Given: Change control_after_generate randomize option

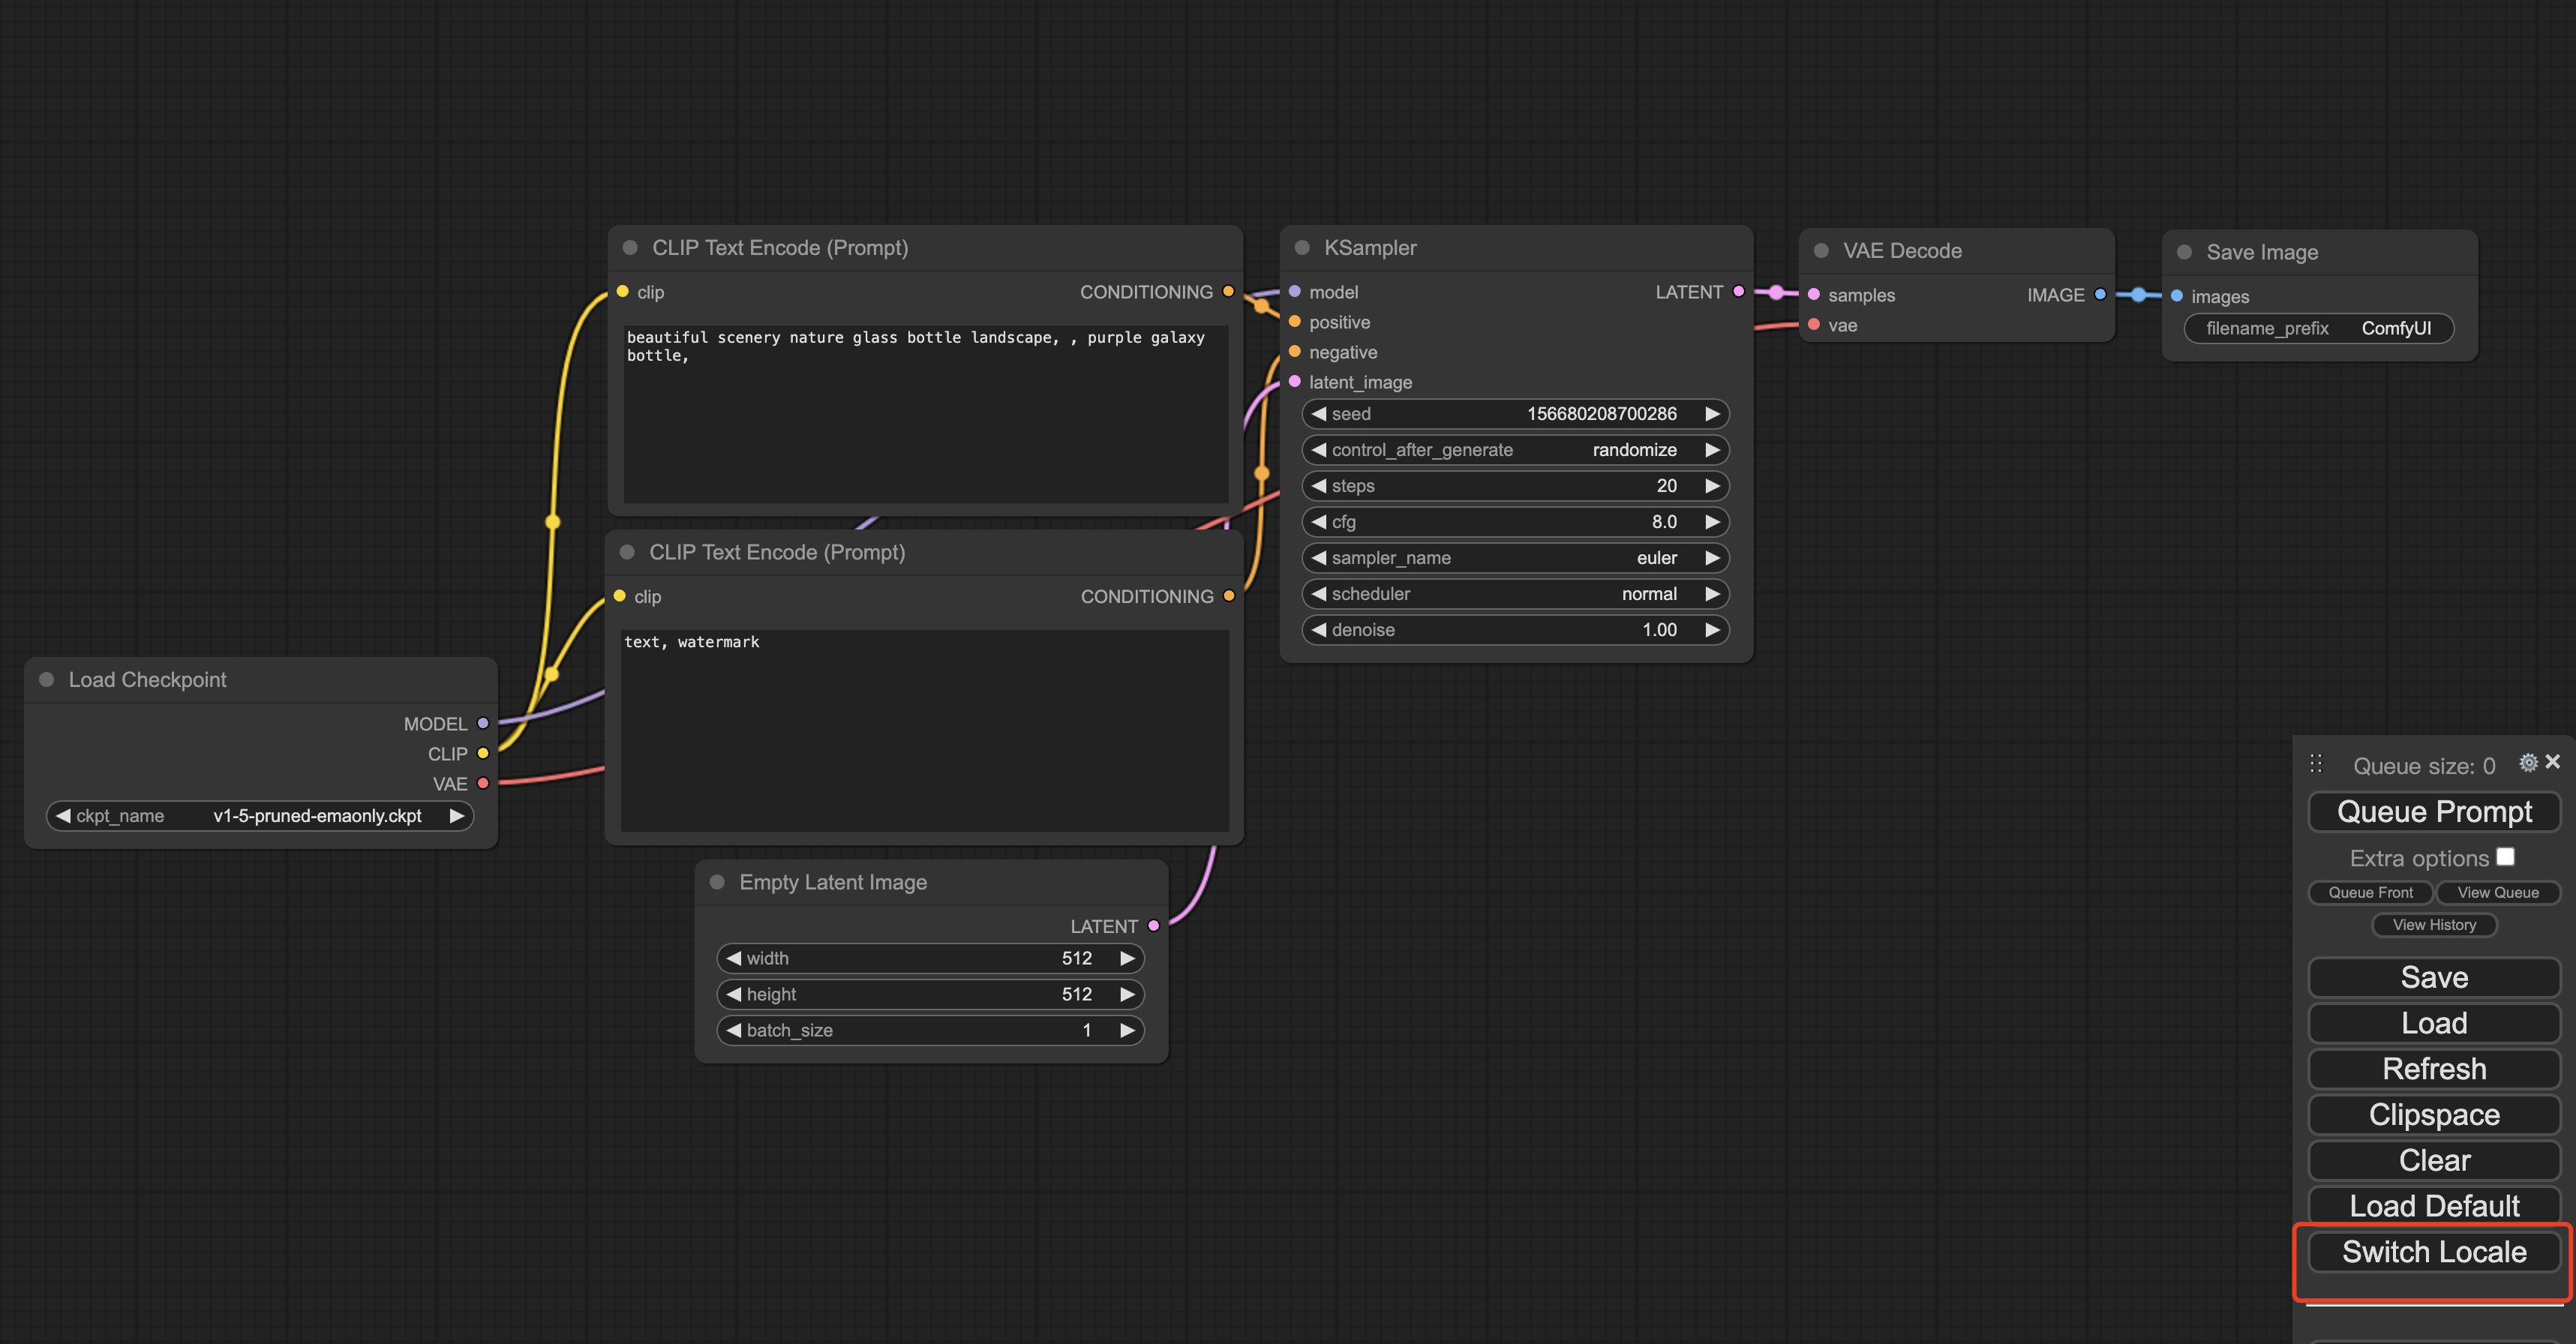Looking at the screenshot, I should coord(1515,450).
